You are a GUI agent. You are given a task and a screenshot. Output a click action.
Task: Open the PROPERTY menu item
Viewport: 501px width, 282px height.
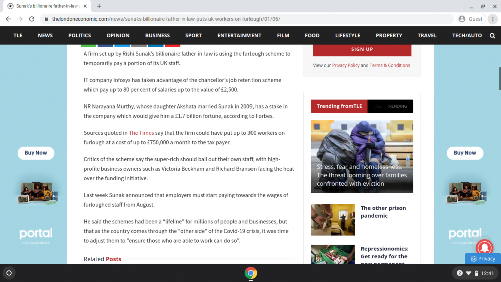(x=389, y=36)
